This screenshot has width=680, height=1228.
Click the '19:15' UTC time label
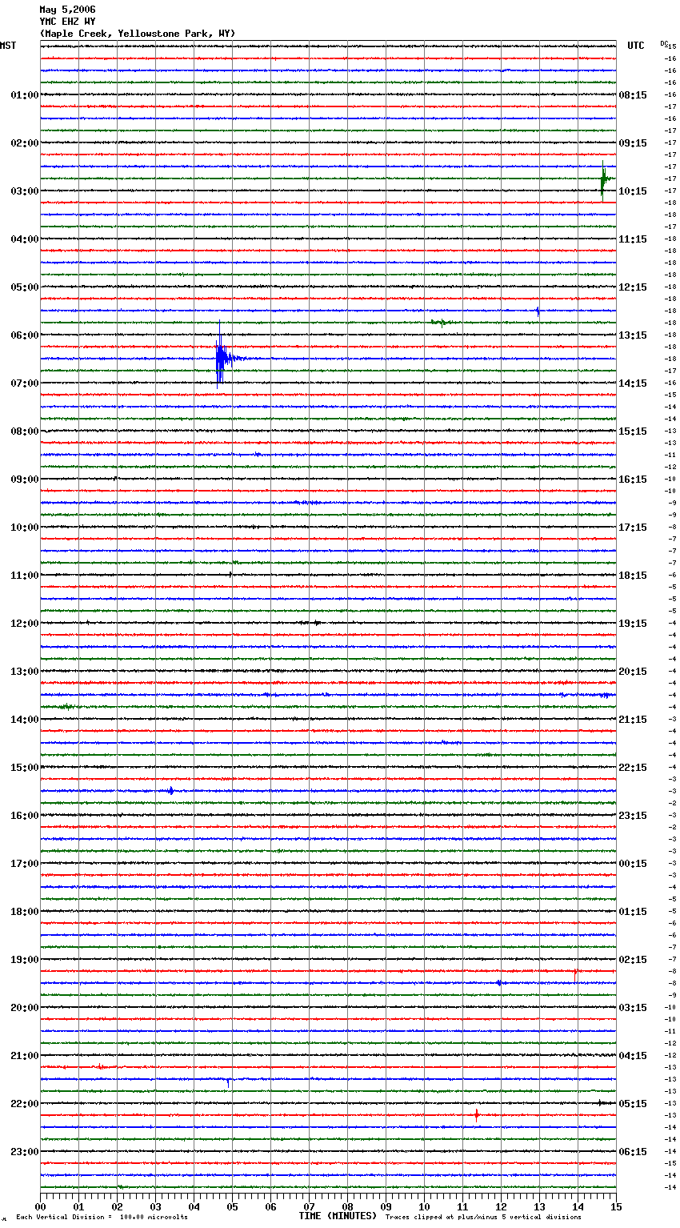[633, 624]
